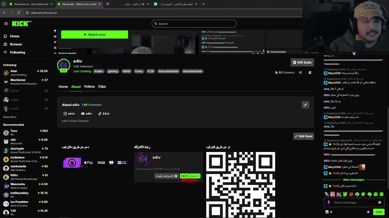Image resolution: width=389 pixels, height=218 pixels.
Task: Click the Just Chatting category link
Action: tap(82, 71)
